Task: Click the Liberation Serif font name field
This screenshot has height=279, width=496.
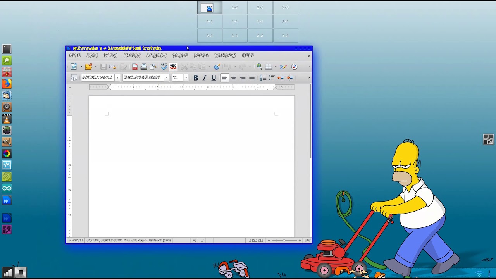Action: pyautogui.click(x=143, y=78)
